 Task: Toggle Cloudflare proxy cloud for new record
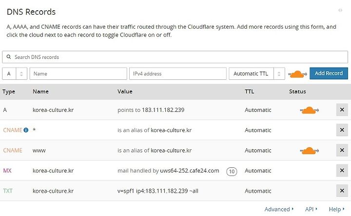click(x=297, y=74)
